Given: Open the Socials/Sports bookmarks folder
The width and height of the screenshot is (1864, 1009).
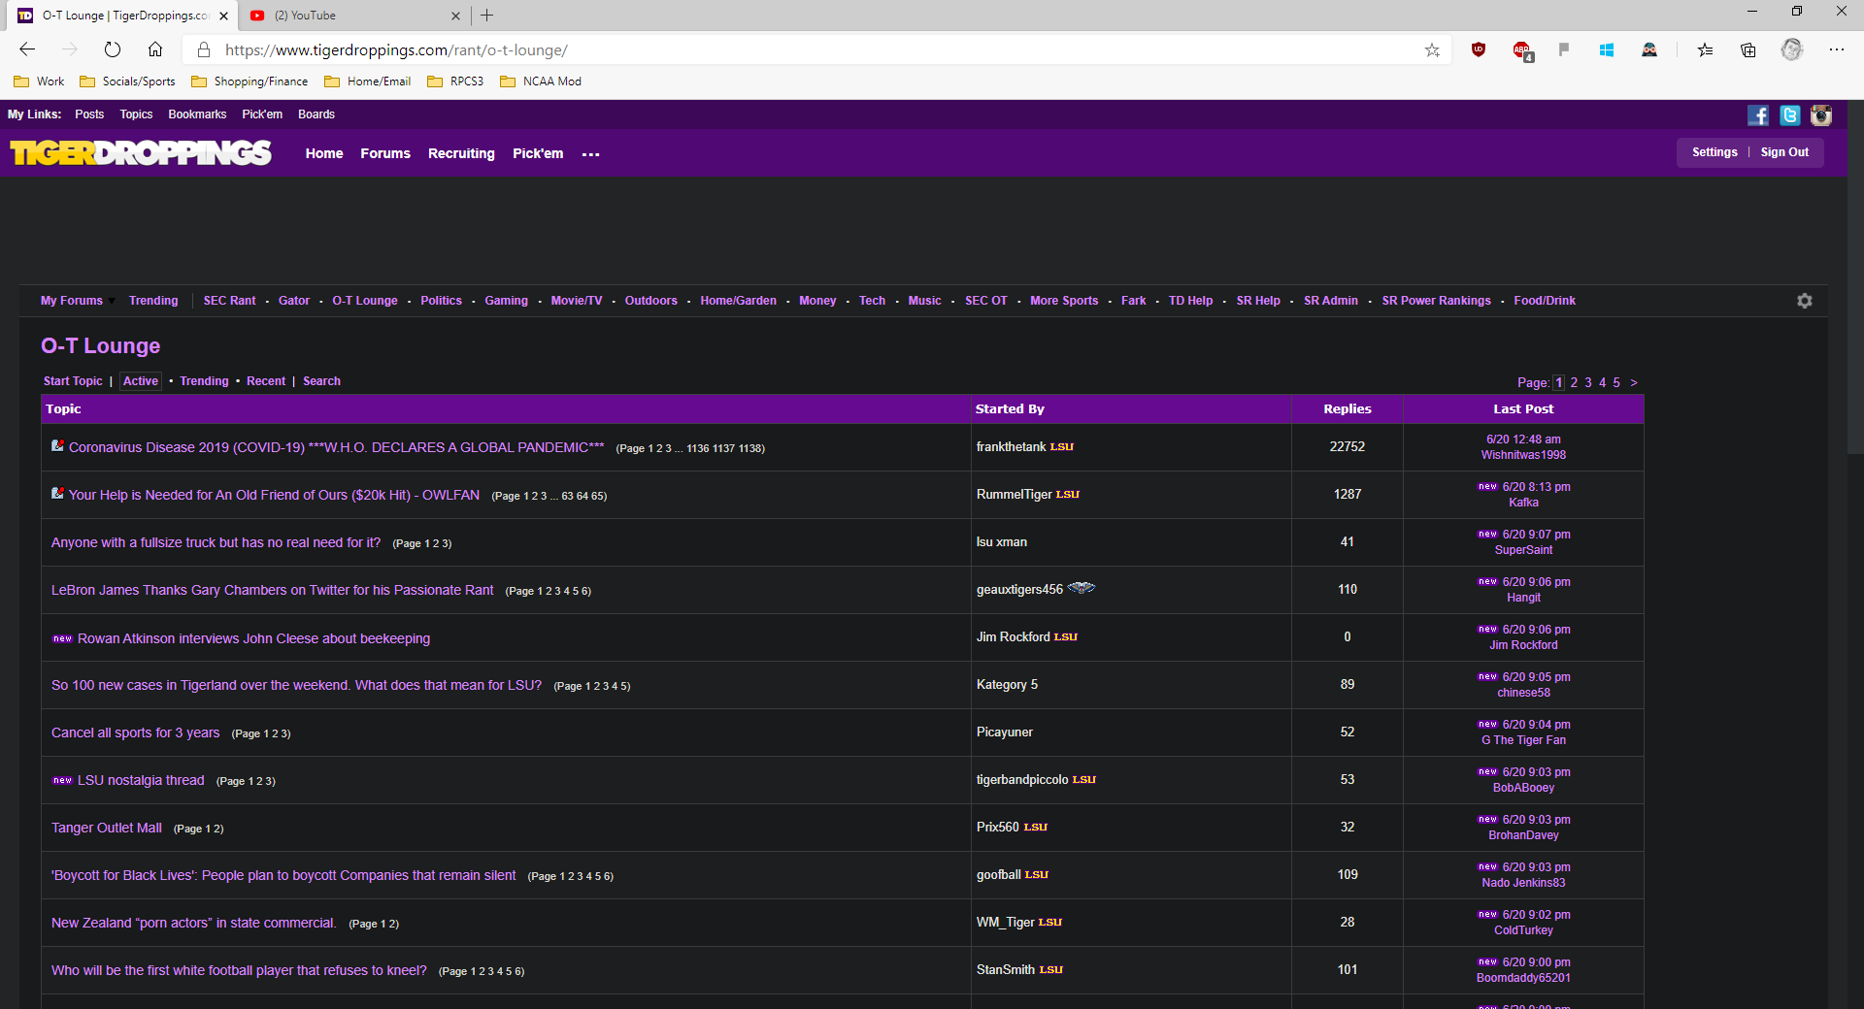Looking at the screenshot, I should 127,81.
